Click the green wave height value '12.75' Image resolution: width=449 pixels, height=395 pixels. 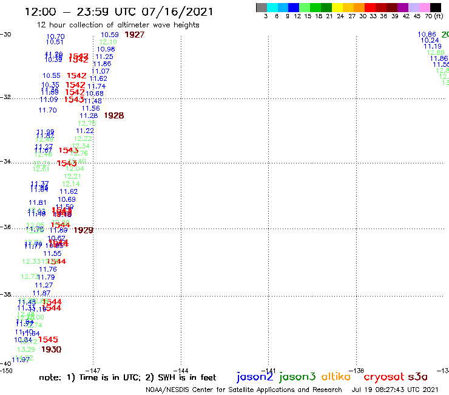point(87,123)
